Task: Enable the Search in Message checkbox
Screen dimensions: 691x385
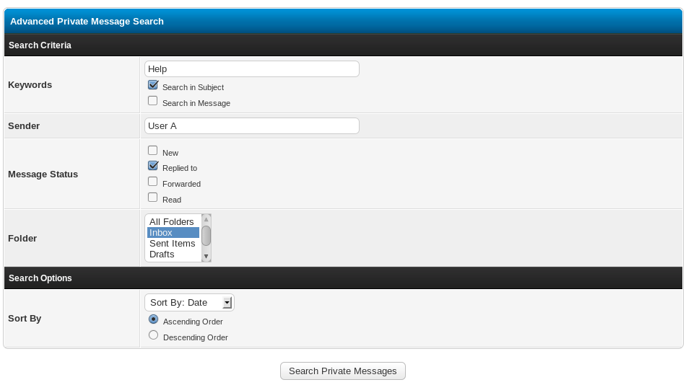Action: [x=153, y=101]
